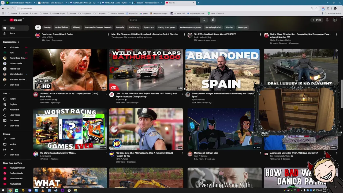
Task: Open Supercars channel avatar
Action: coord(112,95)
